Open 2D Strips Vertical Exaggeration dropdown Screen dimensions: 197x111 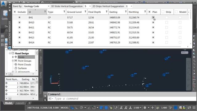click(x=131, y=6)
